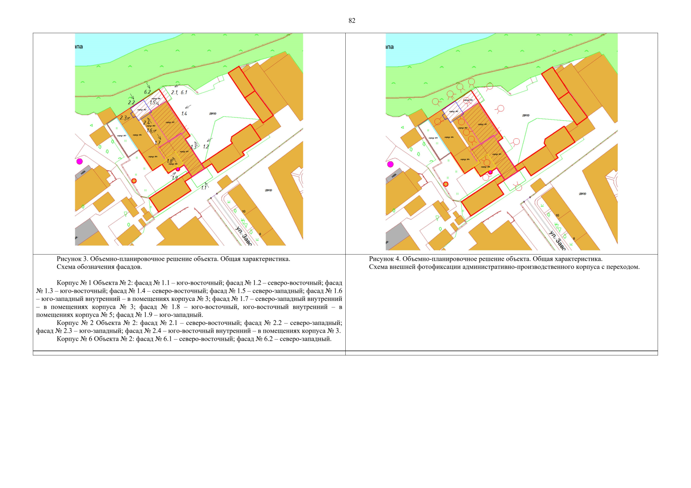Click facade label 1.4 in left courtyard
The width and height of the screenshot is (691, 488).
coord(184,114)
